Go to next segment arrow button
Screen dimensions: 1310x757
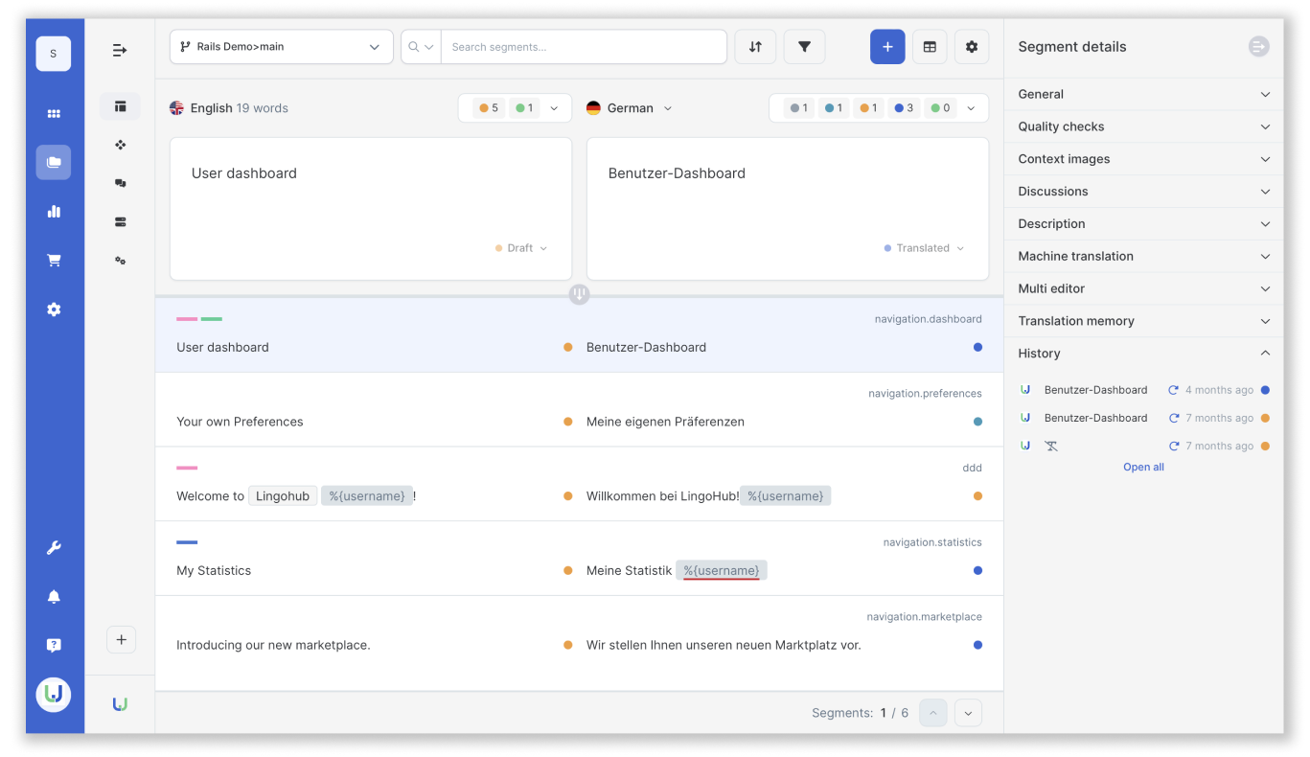(x=968, y=713)
